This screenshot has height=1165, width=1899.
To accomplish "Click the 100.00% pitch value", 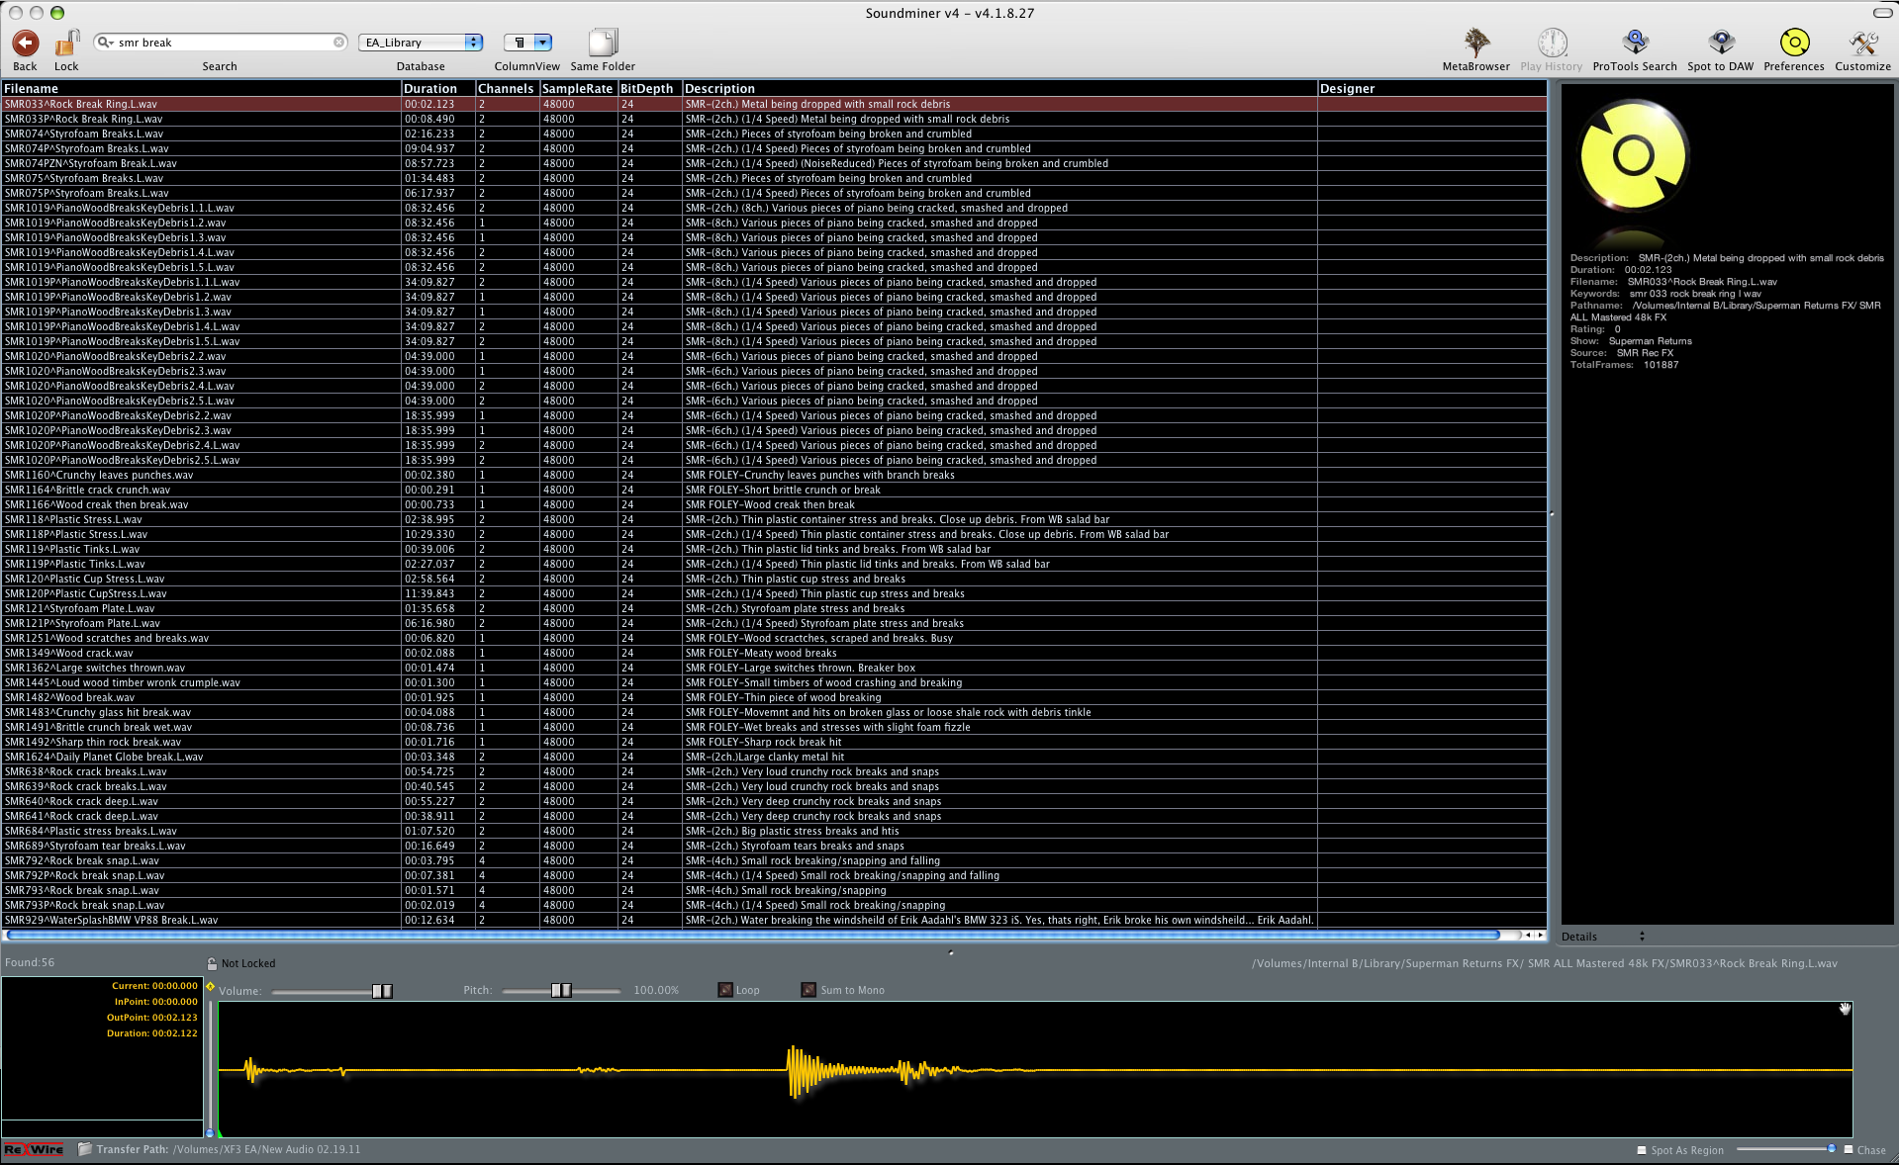I will tap(656, 990).
